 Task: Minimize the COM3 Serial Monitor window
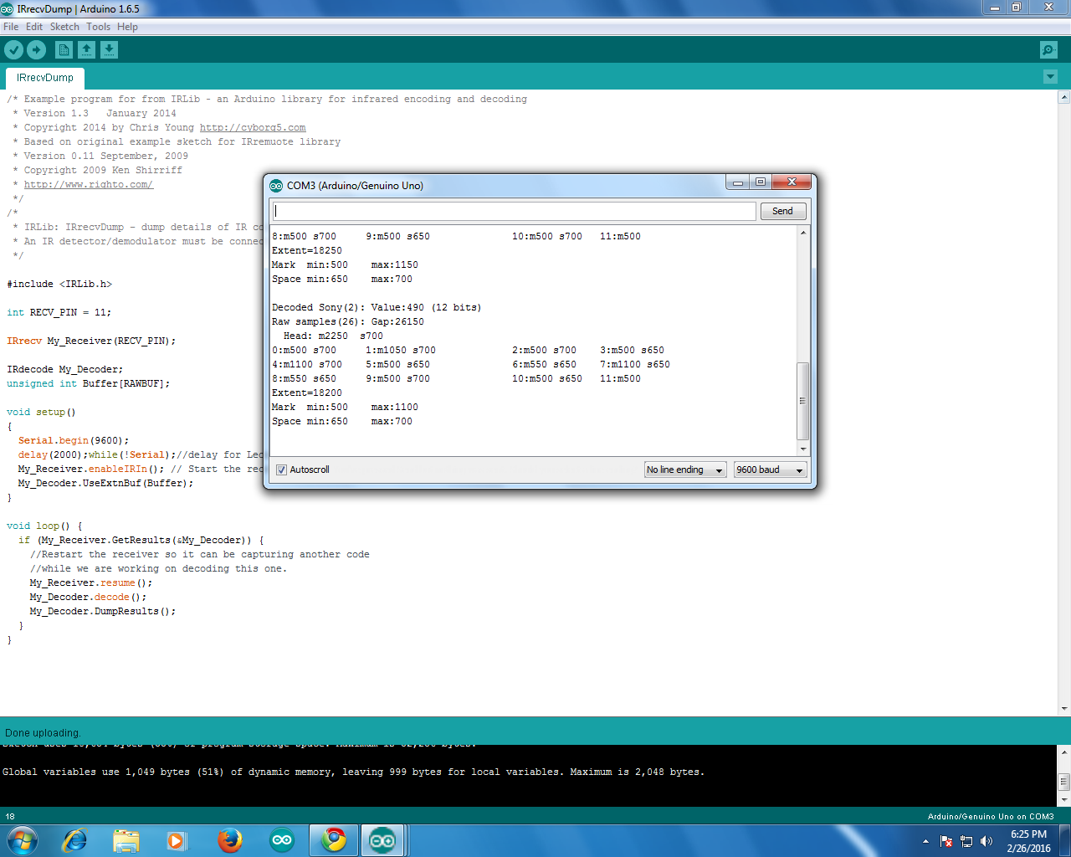pos(738,182)
